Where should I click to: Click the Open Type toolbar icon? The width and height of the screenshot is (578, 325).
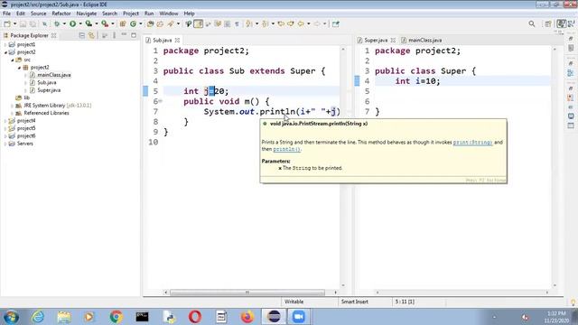(150, 24)
